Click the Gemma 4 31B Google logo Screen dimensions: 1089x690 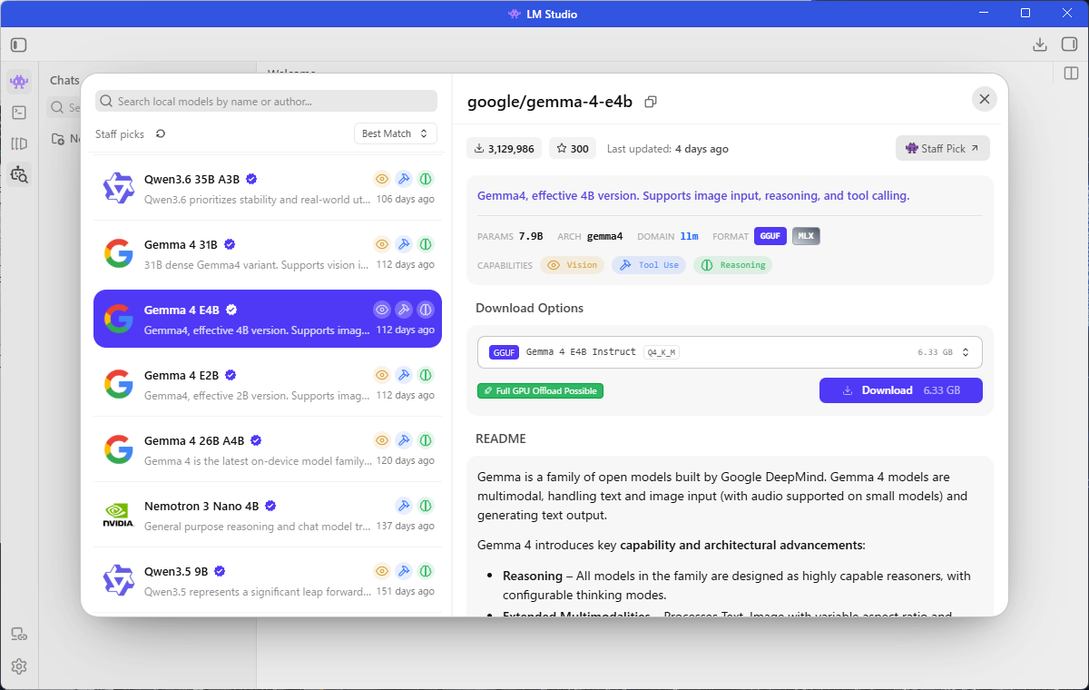pos(118,252)
